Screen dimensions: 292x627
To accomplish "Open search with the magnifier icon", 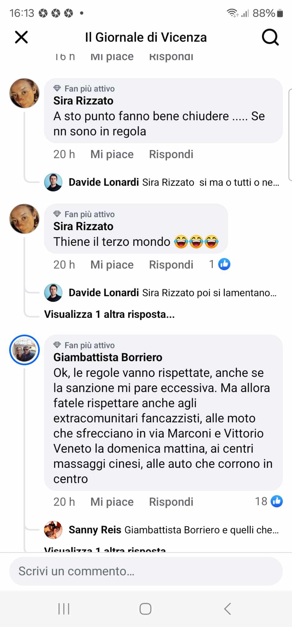I will 270,37.
